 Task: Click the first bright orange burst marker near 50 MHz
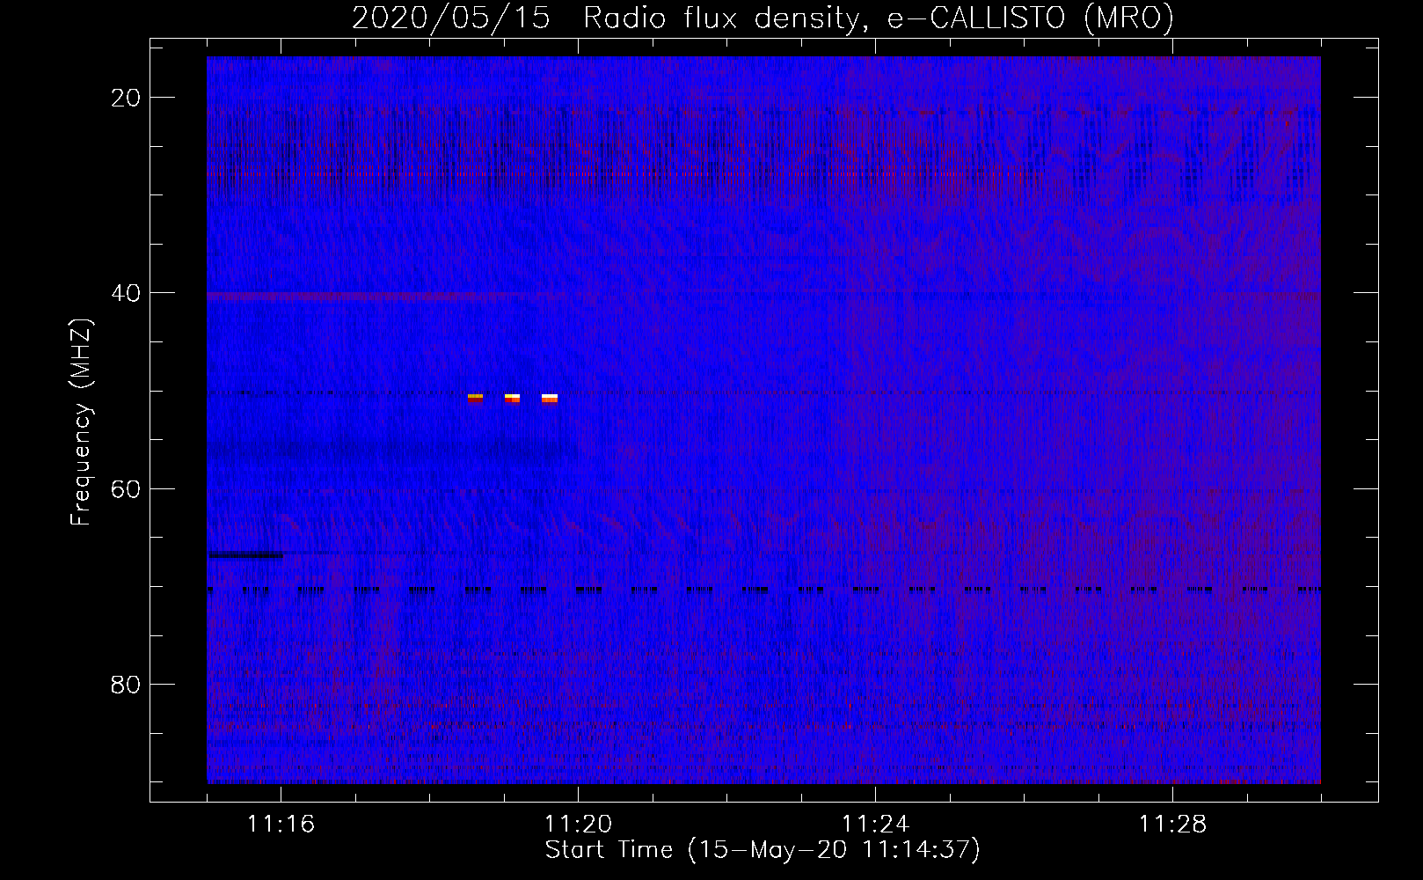[x=475, y=399]
